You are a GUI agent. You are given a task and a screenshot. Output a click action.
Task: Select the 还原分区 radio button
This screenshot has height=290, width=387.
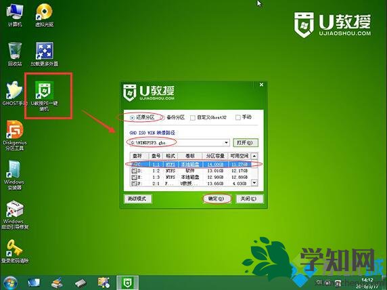(133, 118)
